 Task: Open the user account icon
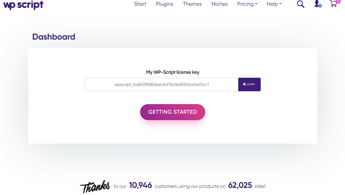pyautogui.click(x=317, y=4)
